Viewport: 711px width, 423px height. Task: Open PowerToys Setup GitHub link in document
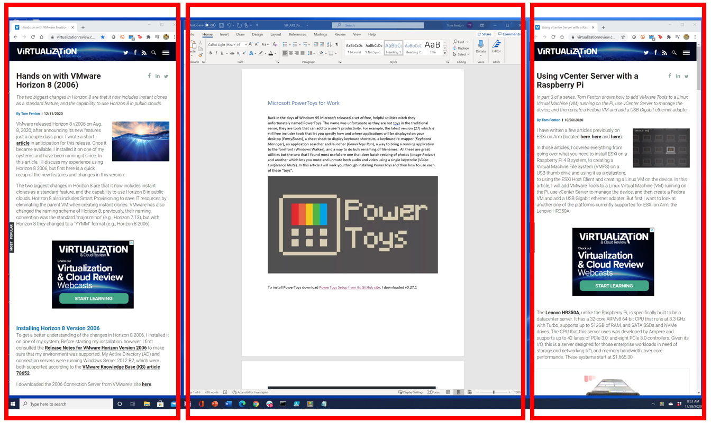click(350, 287)
